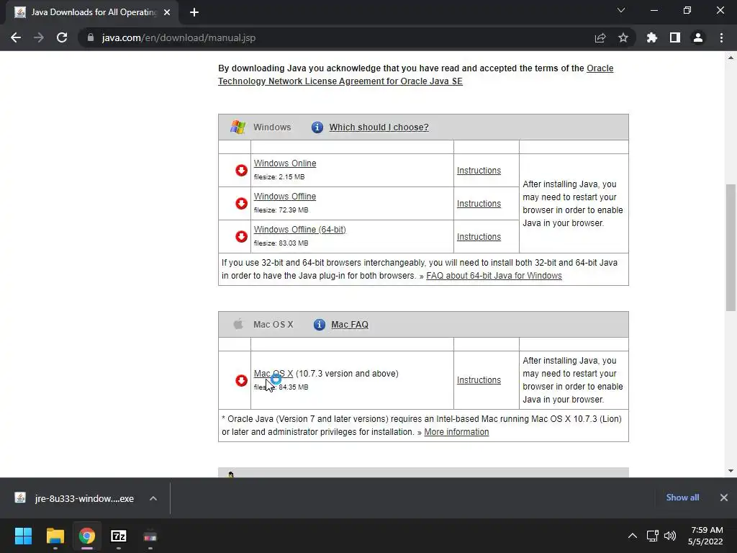Click the Windows Offline (64-bit) link

[300, 230]
